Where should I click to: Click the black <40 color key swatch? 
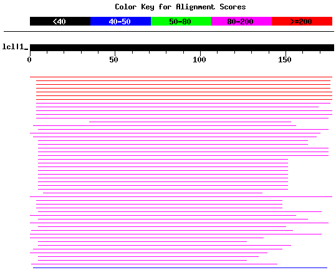click(x=60, y=21)
